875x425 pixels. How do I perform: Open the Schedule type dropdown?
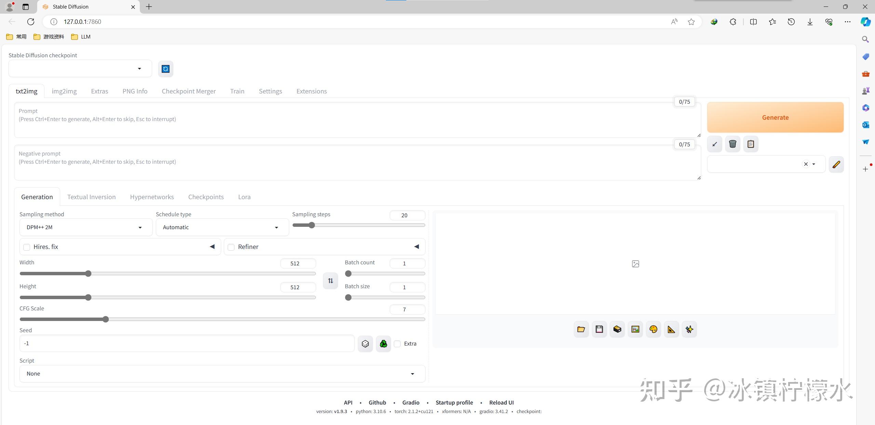tap(222, 228)
